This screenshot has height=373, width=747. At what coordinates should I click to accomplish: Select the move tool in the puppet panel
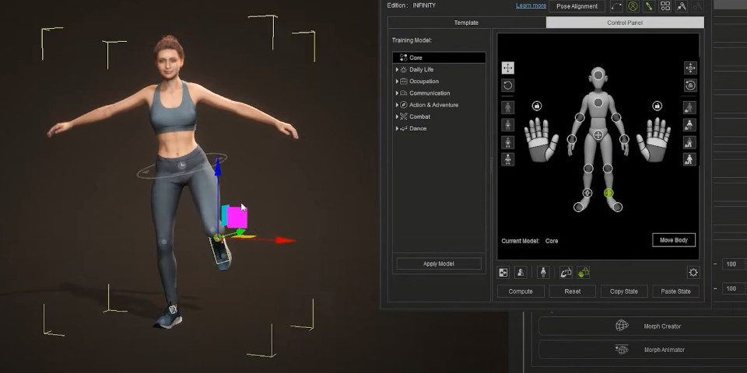click(507, 68)
